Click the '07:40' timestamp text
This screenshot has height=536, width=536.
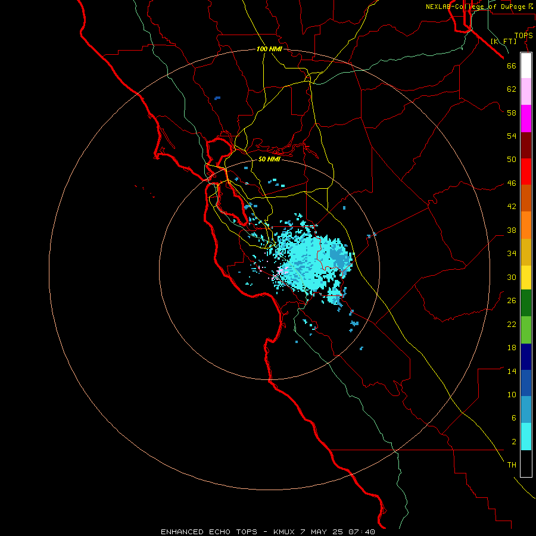tap(362, 532)
